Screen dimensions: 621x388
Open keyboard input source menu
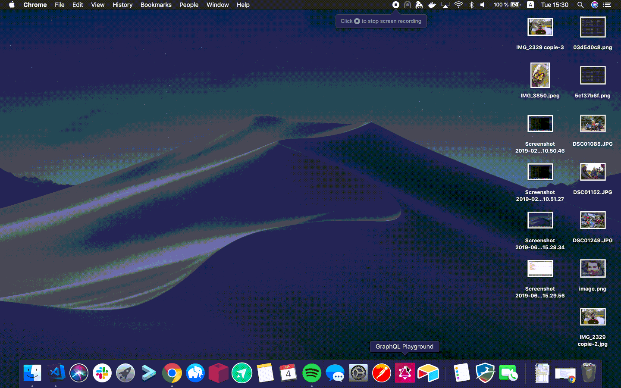coord(530,5)
